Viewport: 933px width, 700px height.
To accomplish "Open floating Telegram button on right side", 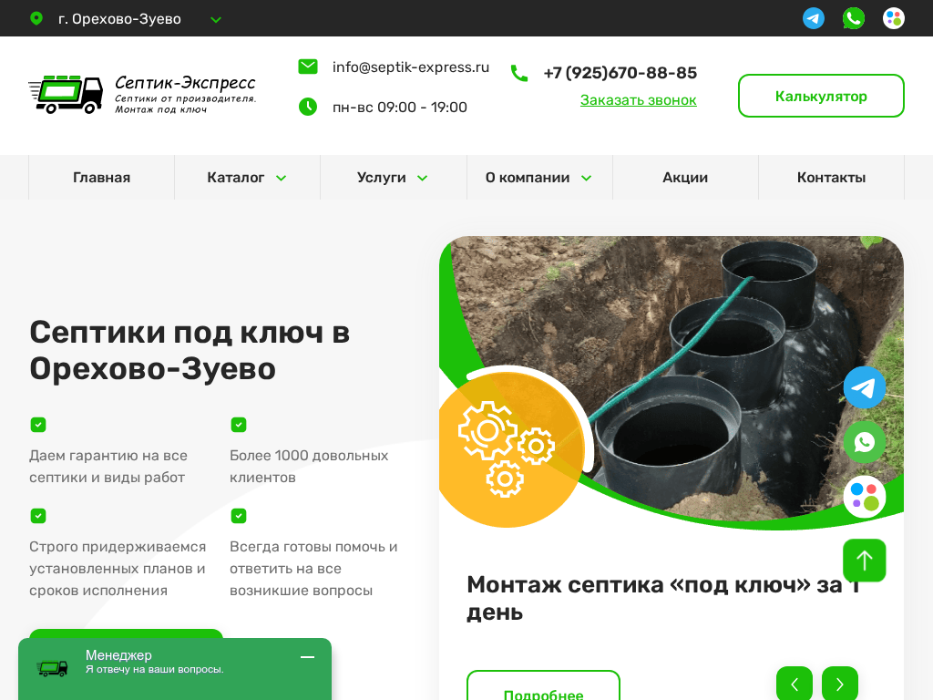I will tap(865, 387).
